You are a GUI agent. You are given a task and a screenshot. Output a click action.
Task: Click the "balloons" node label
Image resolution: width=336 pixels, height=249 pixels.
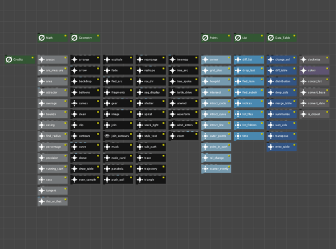click(x=84, y=93)
